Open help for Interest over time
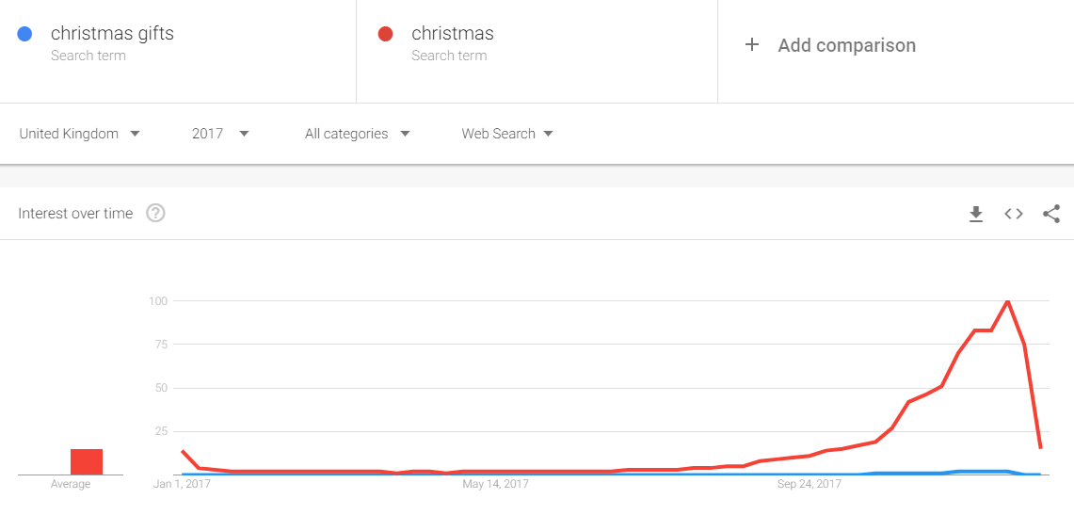Image resolution: width=1074 pixels, height=531 pixels. tap(156, 214)
